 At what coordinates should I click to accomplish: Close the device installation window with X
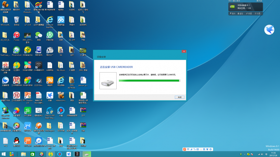pyautogui.click(x=184, y=52)
